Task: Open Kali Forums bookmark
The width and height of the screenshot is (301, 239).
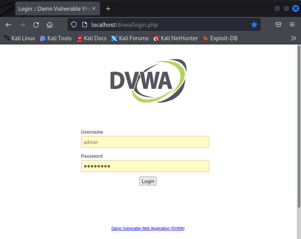Action: tap(130, 38)
